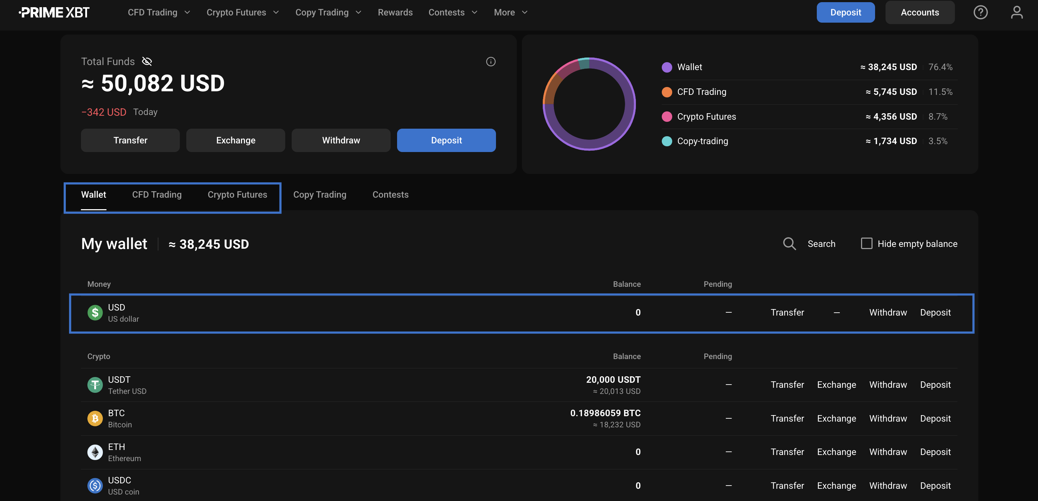Click Withdraw in the BTC row

point(888,418)
